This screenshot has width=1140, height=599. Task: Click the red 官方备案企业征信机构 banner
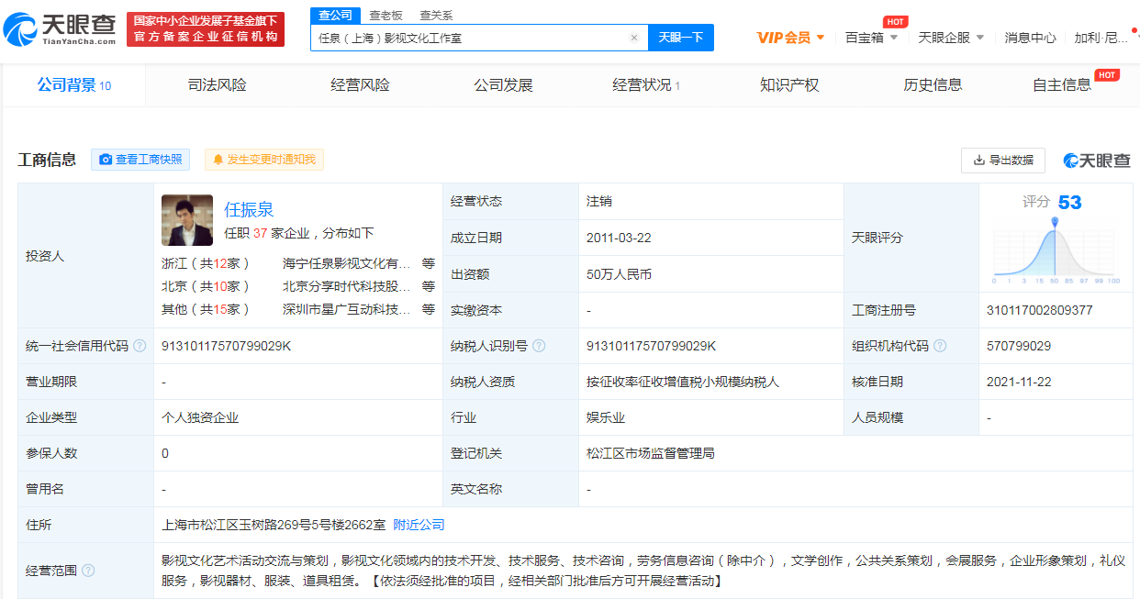(x=206, y=29)
